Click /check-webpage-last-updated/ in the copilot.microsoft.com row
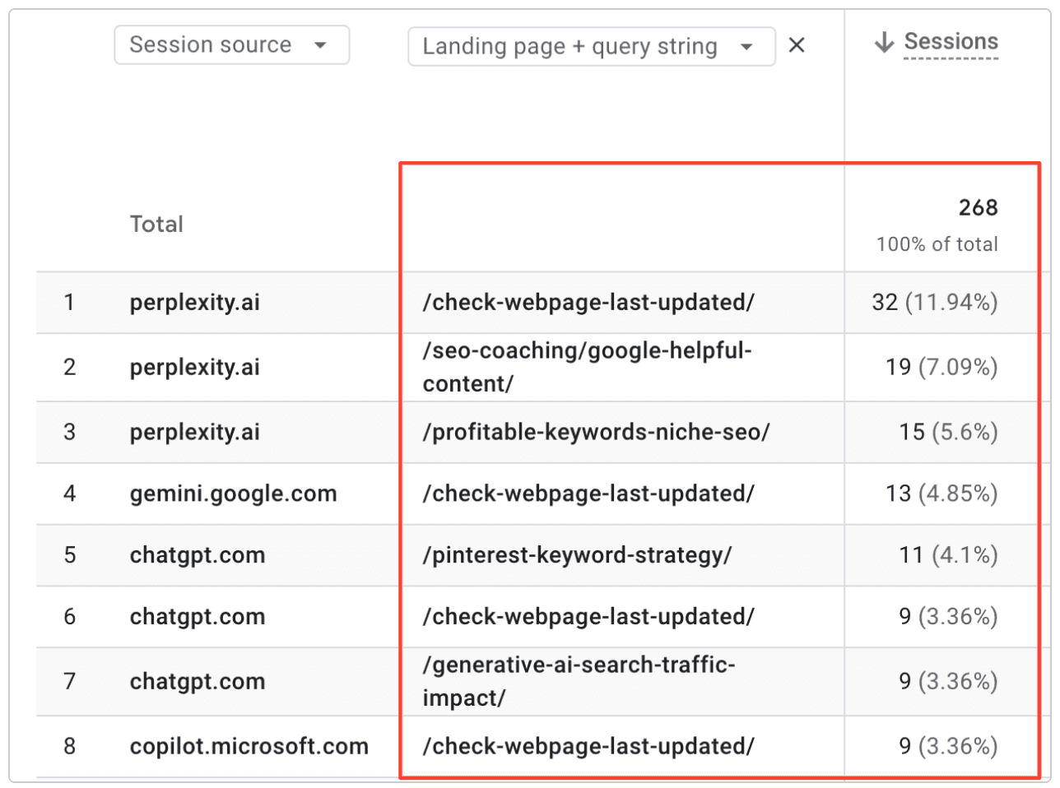Screen dimensions: 1060x788 (x=588, y=746)
